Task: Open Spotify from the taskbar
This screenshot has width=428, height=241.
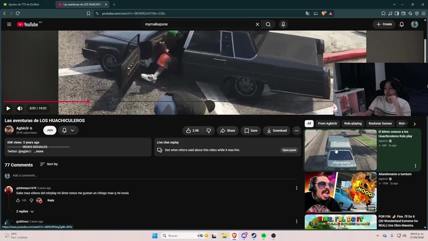Action: 263,236
